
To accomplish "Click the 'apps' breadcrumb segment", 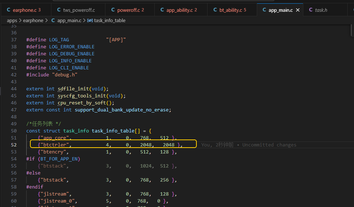I will point(12,21).
